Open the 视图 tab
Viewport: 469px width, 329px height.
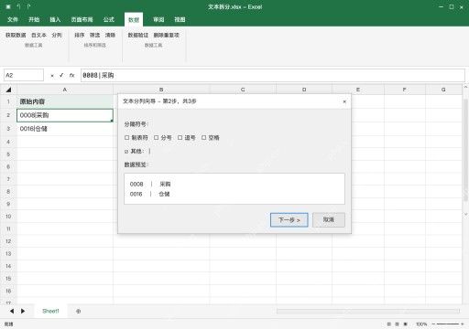tap(180, 20)
